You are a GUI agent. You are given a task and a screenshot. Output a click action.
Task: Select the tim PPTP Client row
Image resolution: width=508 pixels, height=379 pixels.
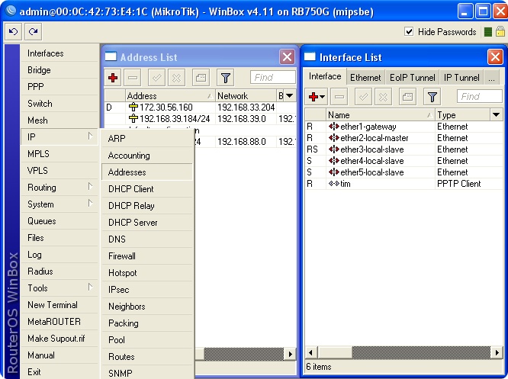404,184
